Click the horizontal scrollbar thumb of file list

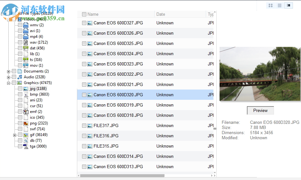point(122,176)
